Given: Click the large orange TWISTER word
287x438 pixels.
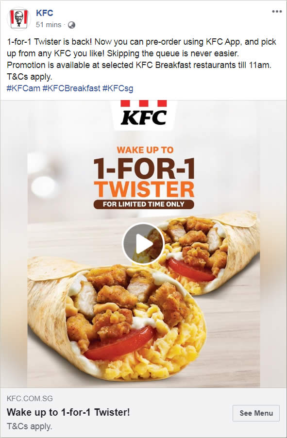Looking at the screenshot, I should 144,189.
